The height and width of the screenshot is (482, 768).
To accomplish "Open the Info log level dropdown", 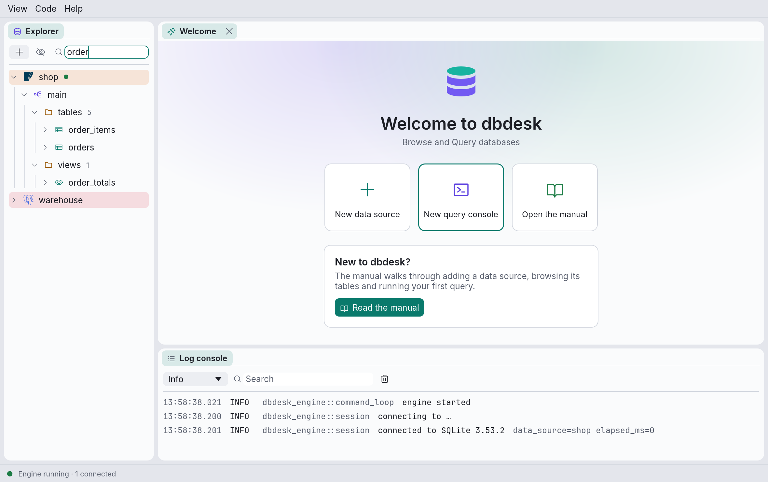I will coord(195,379).
